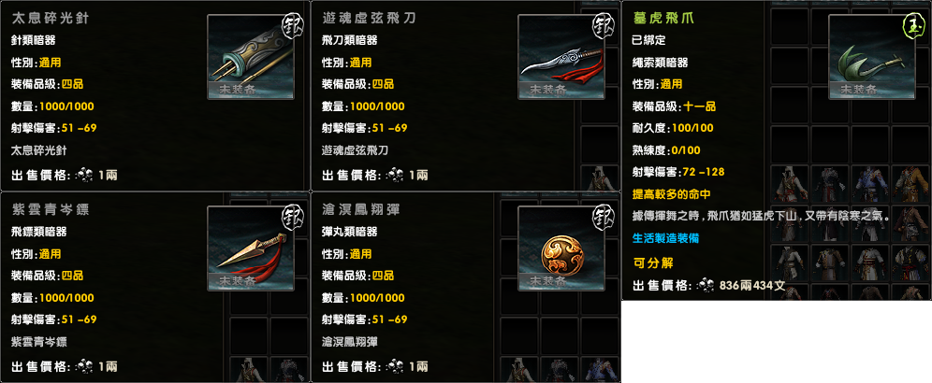932x383 pixels.
Task: Select the 滄溟鳳翔彈 golden pellet icon
Action: point(561,248)
